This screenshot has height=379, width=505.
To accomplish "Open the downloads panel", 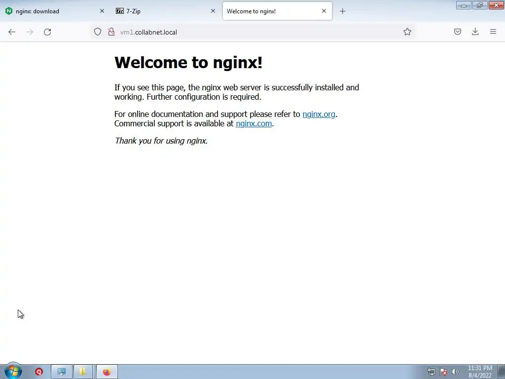I will [x=475, y=32].
